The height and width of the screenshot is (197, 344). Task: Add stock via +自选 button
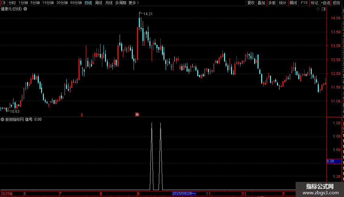pos(325,3)
